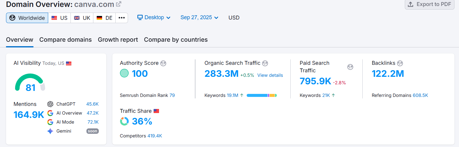This screenshot has height=147, width=459.
Task: Open the Growth report tab
Action: [118, 40]
